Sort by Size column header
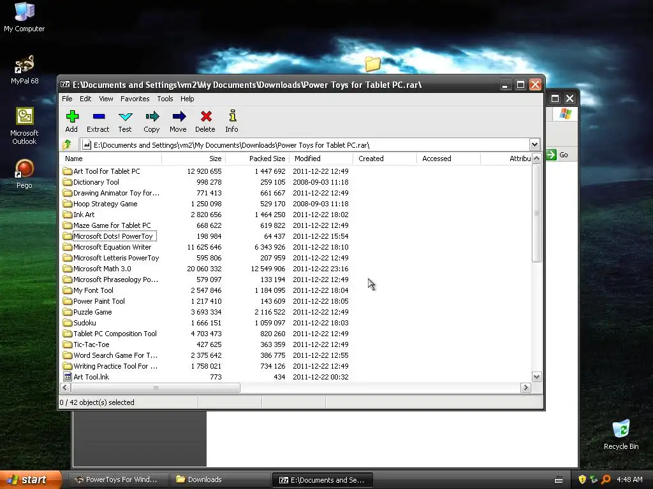Image resolution: width=653 pixels, height=489 pixels. (x=194, y=159)
